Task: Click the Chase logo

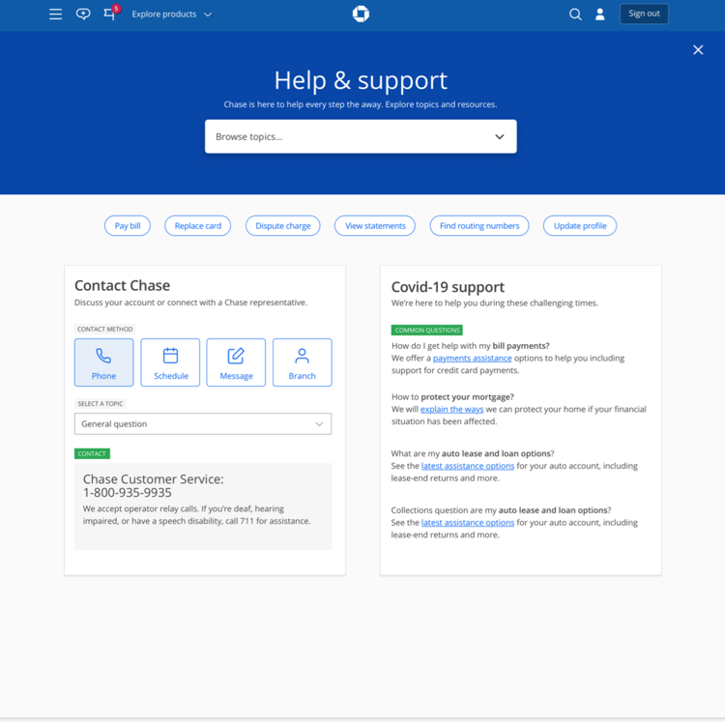Action: pos(361,14)
